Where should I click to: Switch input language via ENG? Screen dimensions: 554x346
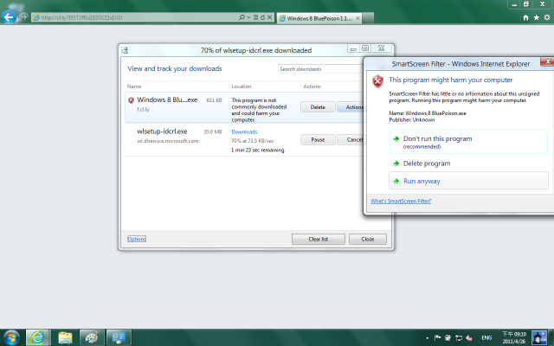[486, 338]
